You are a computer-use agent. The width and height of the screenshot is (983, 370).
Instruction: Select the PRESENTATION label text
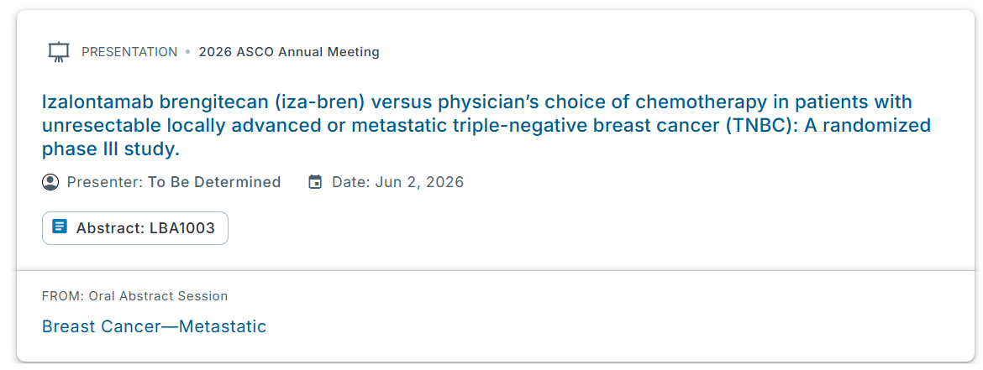[129, 52]
